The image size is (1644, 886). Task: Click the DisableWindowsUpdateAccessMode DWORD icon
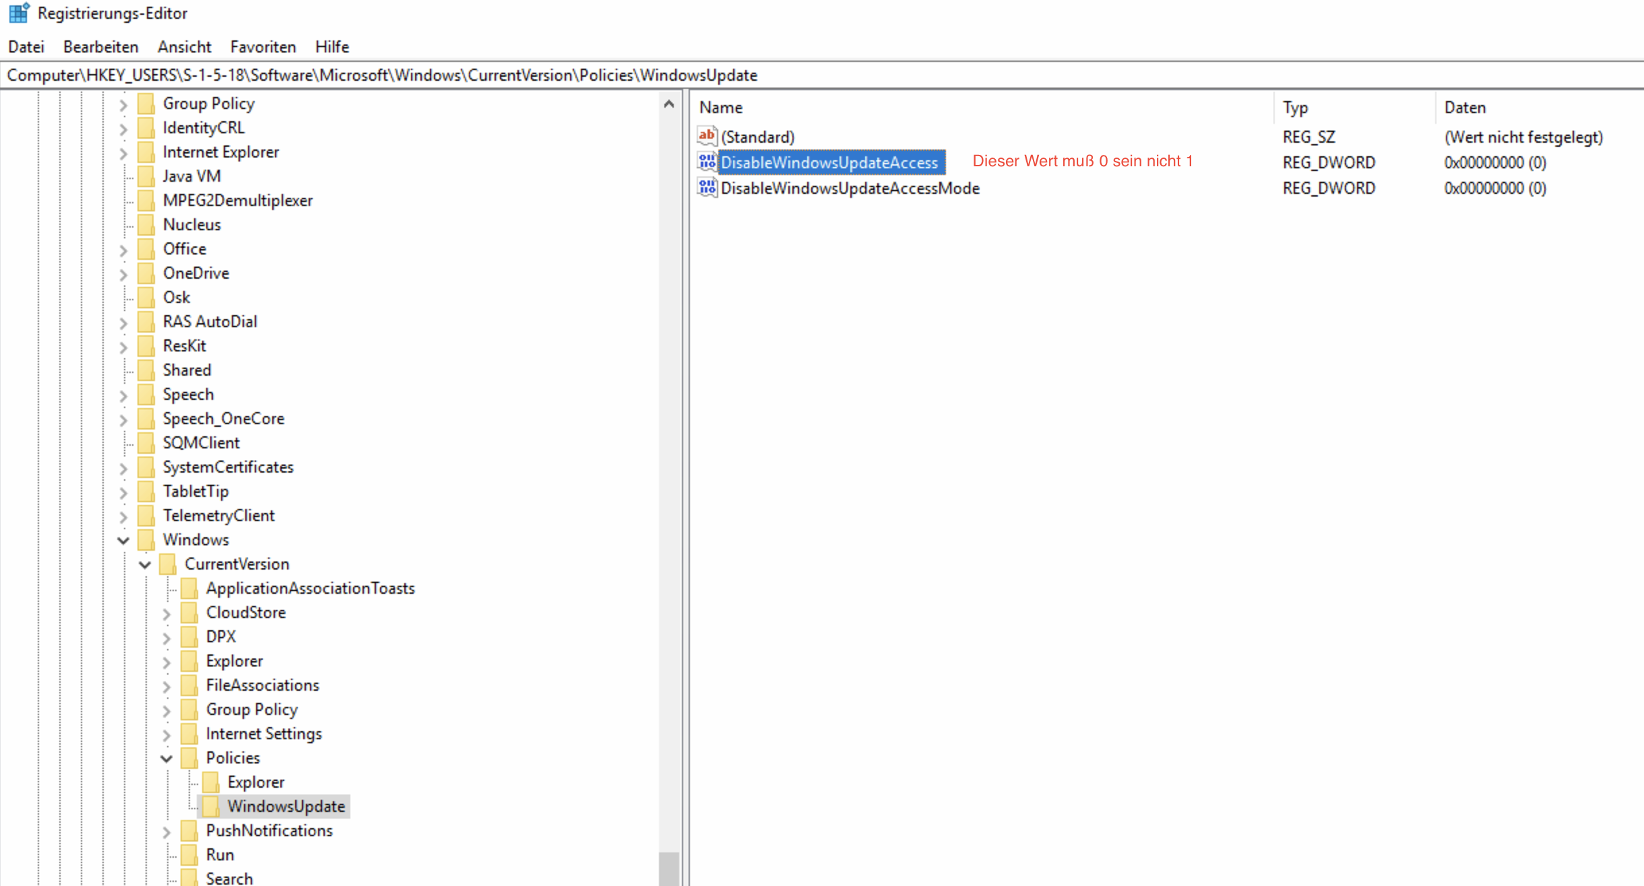tap(707, 188)
